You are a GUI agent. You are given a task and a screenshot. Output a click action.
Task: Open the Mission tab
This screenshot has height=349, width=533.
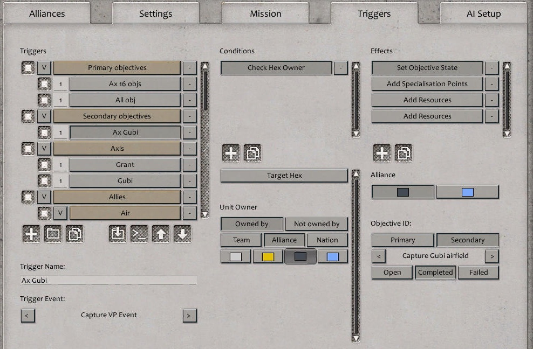point(265,13)
